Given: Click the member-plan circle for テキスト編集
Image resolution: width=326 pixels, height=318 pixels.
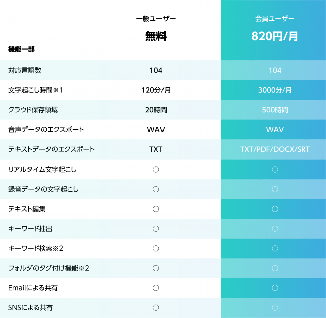Looking at the screenshot, I should coord(275,209).
